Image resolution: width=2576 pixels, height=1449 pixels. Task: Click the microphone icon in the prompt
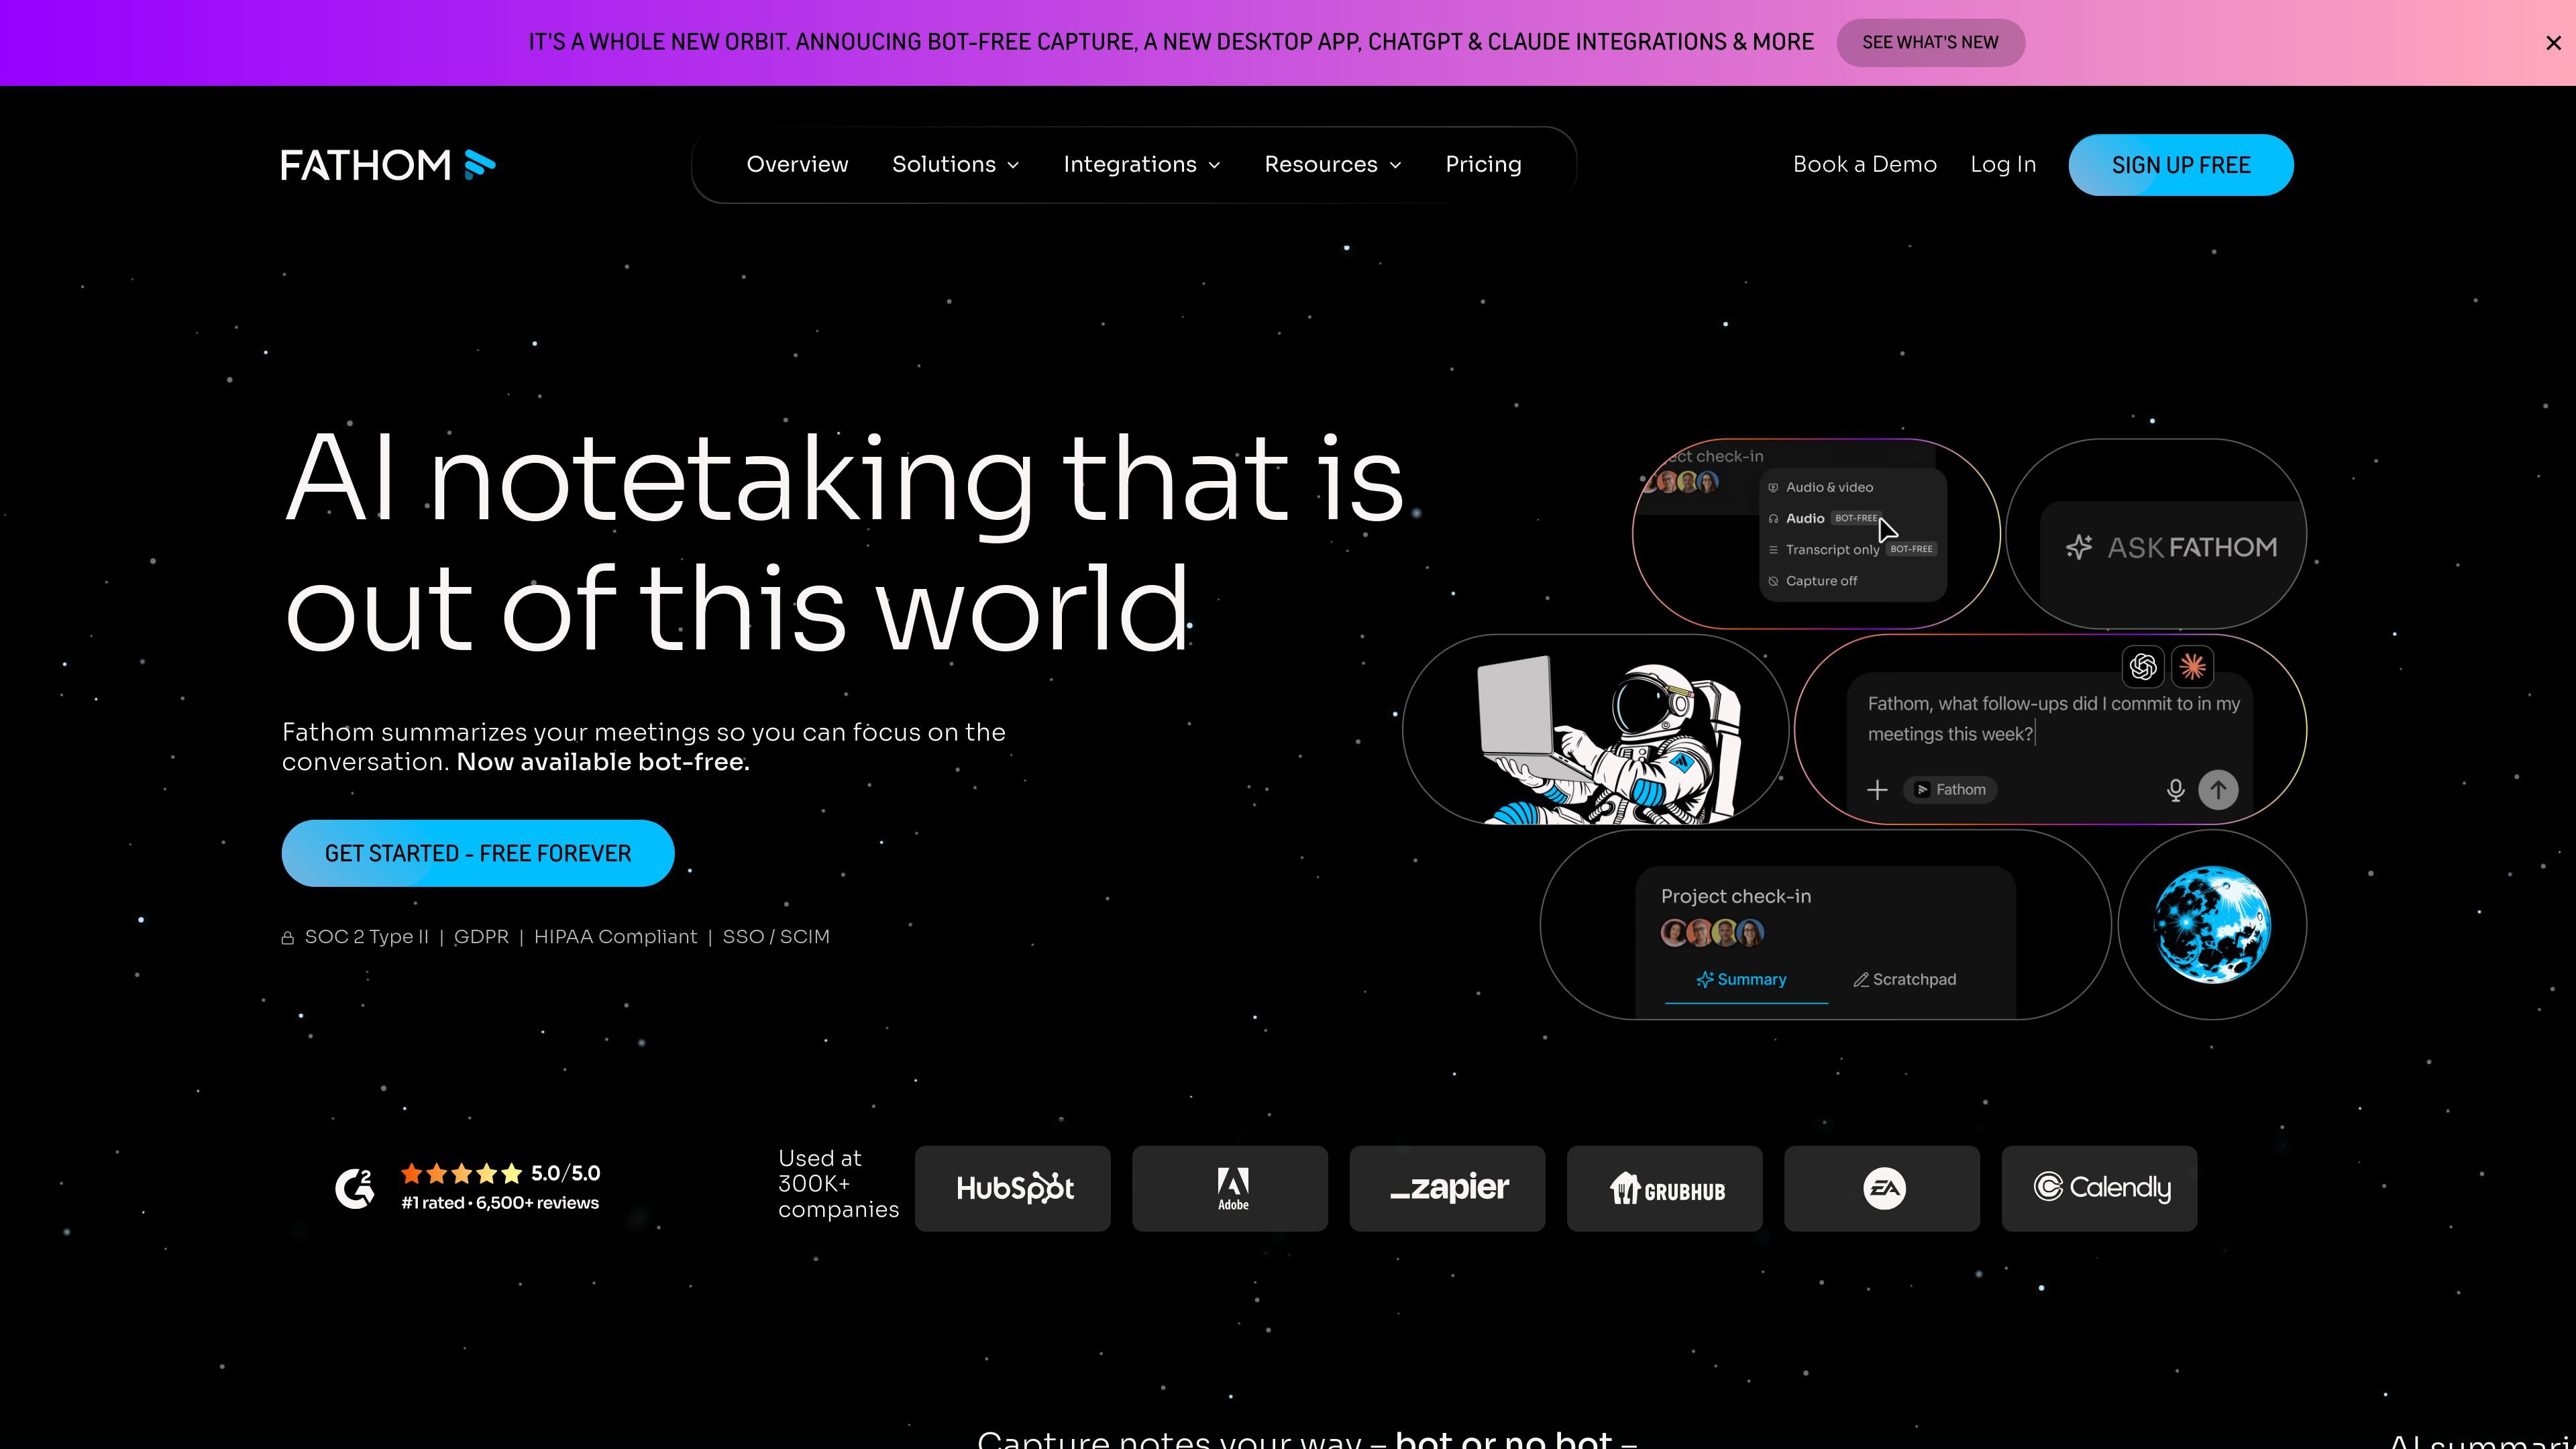pyautogui.click(x=2175, y=790)
